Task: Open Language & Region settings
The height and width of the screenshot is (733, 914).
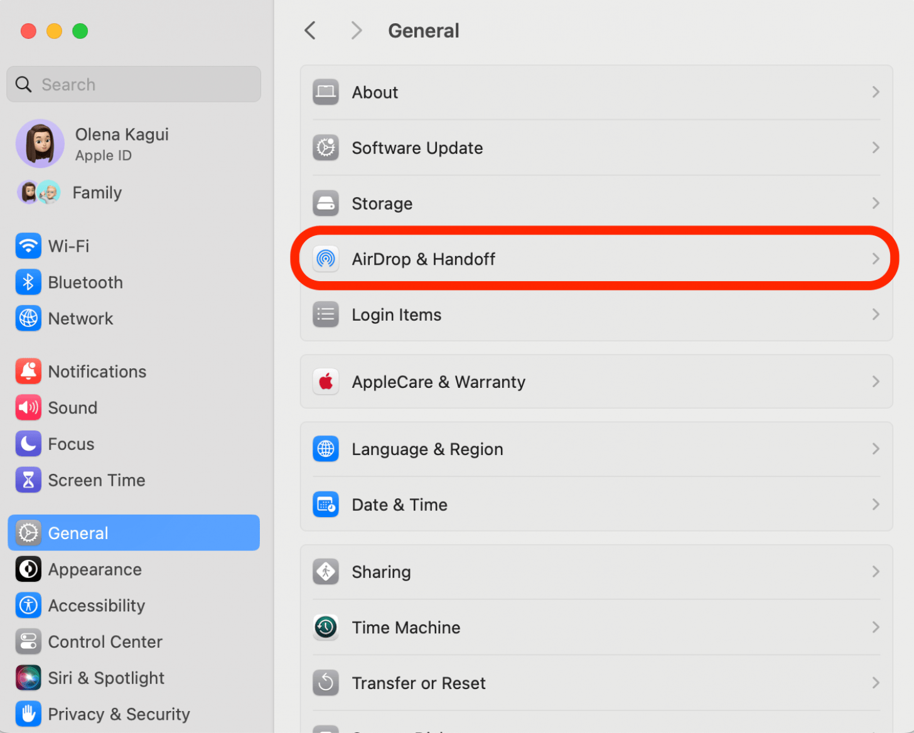Action: pos(427,449)
